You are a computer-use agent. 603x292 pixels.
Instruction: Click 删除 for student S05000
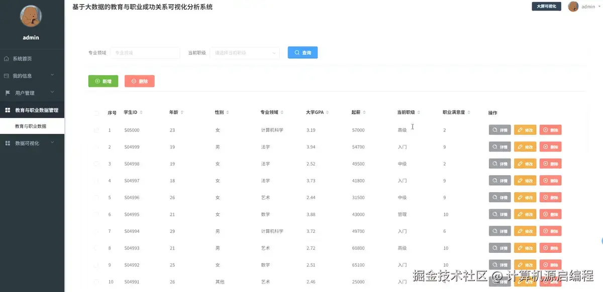click(551, 130)
